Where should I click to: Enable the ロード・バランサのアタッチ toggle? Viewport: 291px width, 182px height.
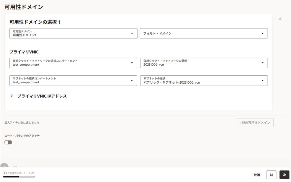[x=8, y=142]
